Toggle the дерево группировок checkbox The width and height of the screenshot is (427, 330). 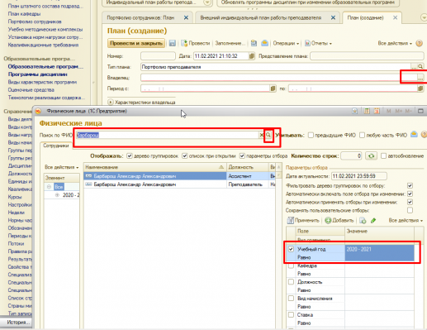130,156
